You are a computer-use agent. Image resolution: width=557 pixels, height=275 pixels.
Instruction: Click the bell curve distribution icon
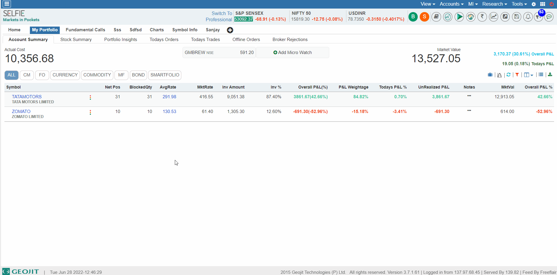coord(499,75)
